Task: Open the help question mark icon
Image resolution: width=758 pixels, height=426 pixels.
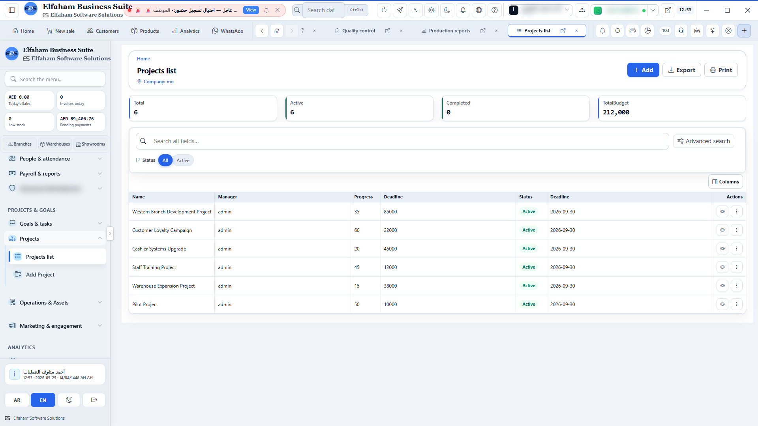Action: [495, 10]
